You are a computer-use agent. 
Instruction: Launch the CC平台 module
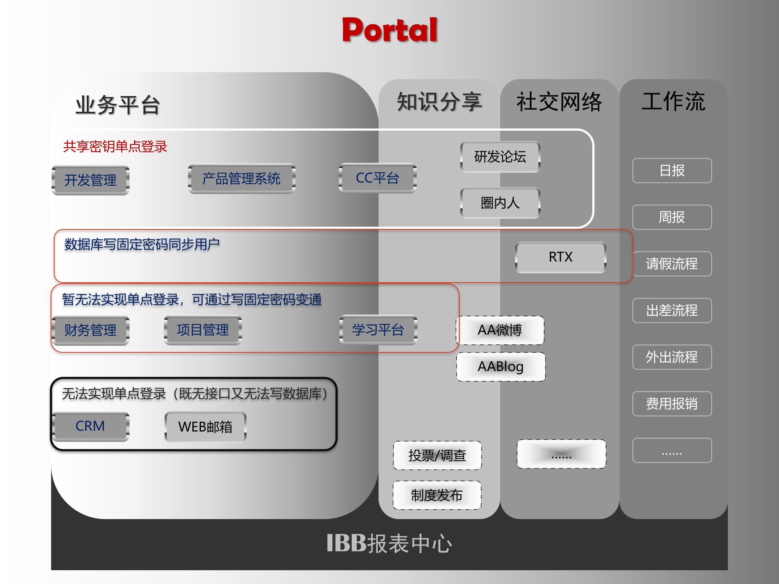tap(377, 178)
